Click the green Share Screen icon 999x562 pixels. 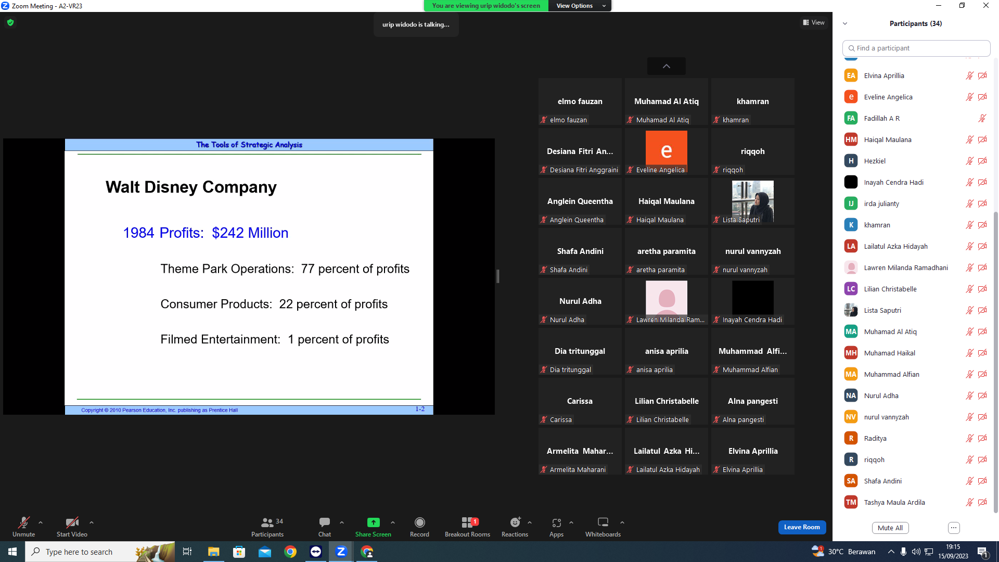coord(373,522)
